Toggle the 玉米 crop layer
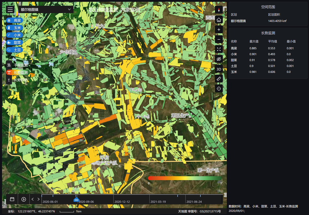The width and height of the screenshot is (309, 215). coord(14,28)
